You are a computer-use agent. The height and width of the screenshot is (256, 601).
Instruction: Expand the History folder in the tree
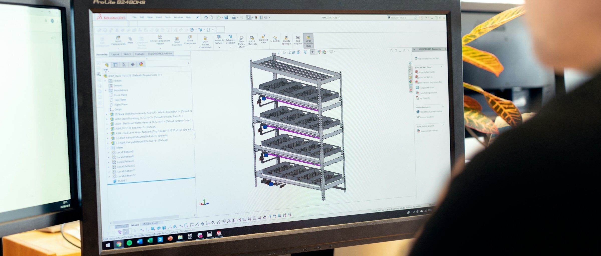[105, 81]
